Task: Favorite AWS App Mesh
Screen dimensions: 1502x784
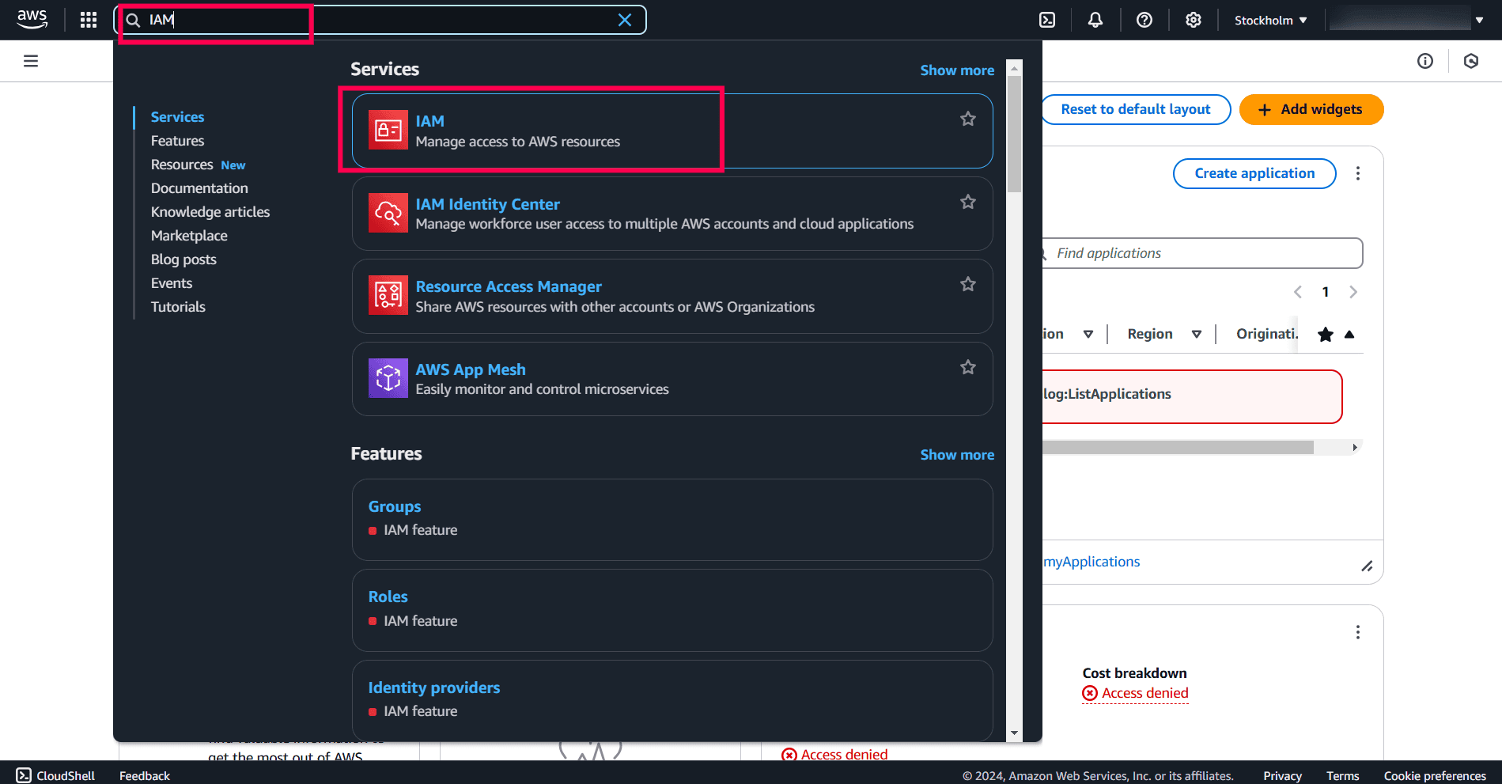Action: coord(967,366)
